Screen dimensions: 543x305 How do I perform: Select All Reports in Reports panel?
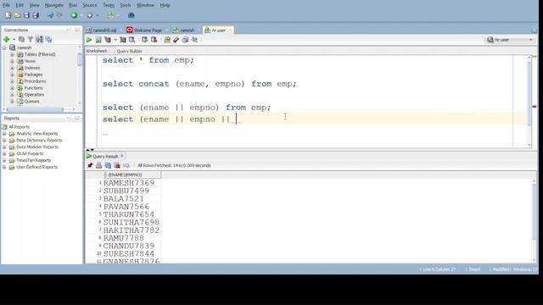click(19, 127)
